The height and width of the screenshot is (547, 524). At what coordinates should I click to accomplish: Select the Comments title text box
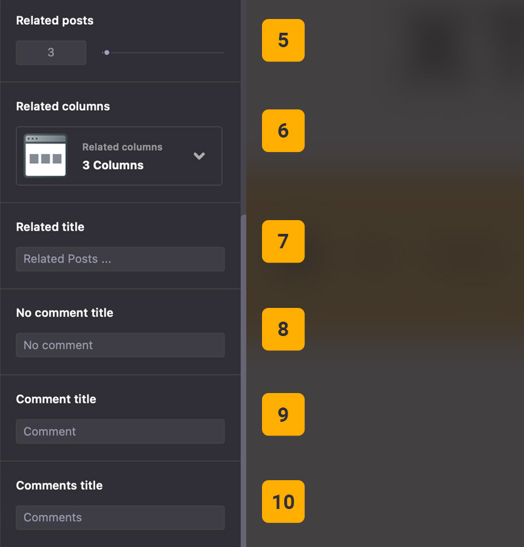pyautogui.click(x=120, y=518)
